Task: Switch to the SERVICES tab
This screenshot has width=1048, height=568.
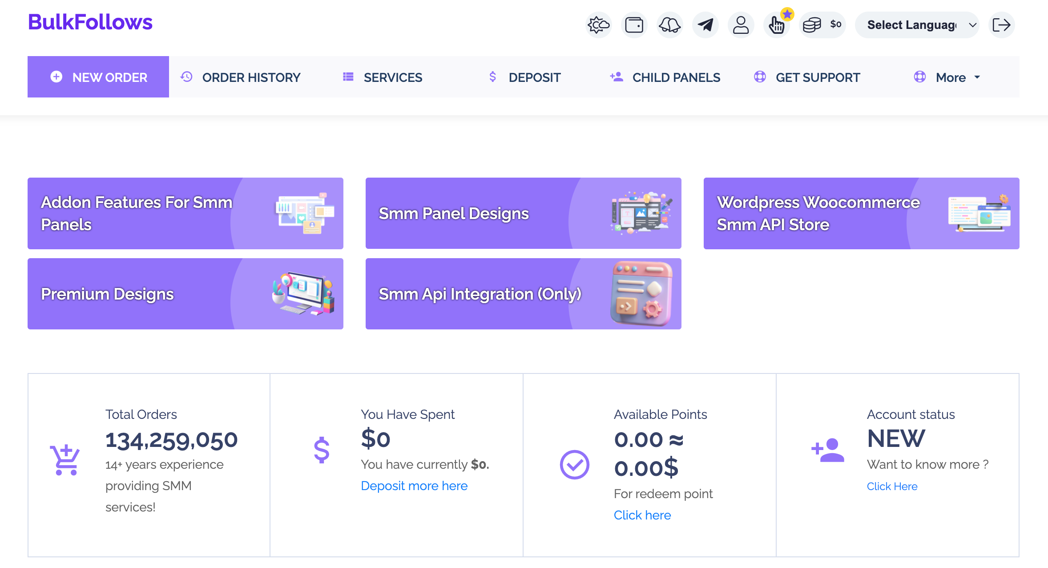Action: coord(383,77)
